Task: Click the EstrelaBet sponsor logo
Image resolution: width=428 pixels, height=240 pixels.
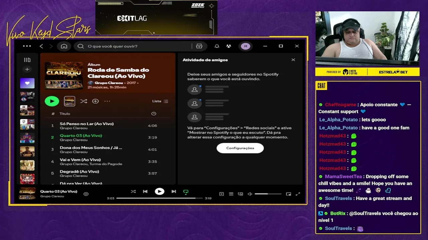Action: click(393, 72)
